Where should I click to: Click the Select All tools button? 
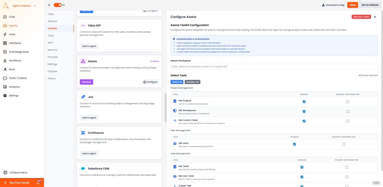[x=177, y=82]
